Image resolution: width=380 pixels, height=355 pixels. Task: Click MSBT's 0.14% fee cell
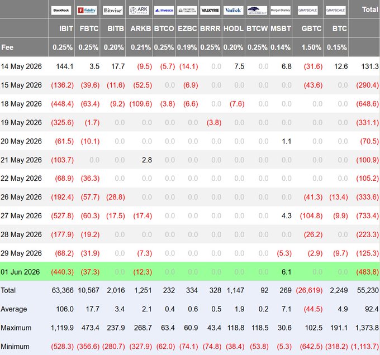[x=281, y=47]
